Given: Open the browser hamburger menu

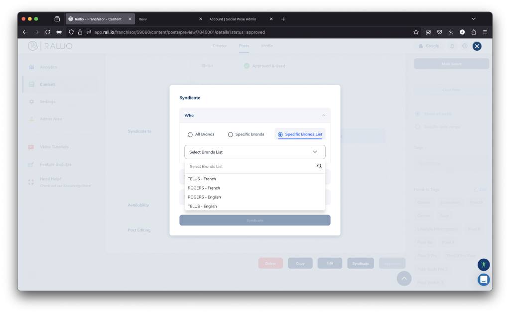Looking at the screenshot, I should pyautogui.click(x=485, y=32).
